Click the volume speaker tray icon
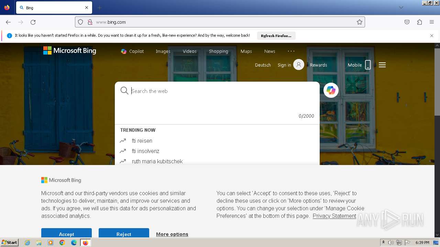 click(x=391, y=243)
